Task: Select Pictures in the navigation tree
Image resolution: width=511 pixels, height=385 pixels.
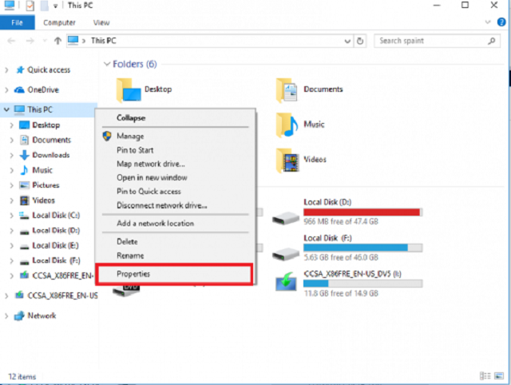Action: click(46, 185)
